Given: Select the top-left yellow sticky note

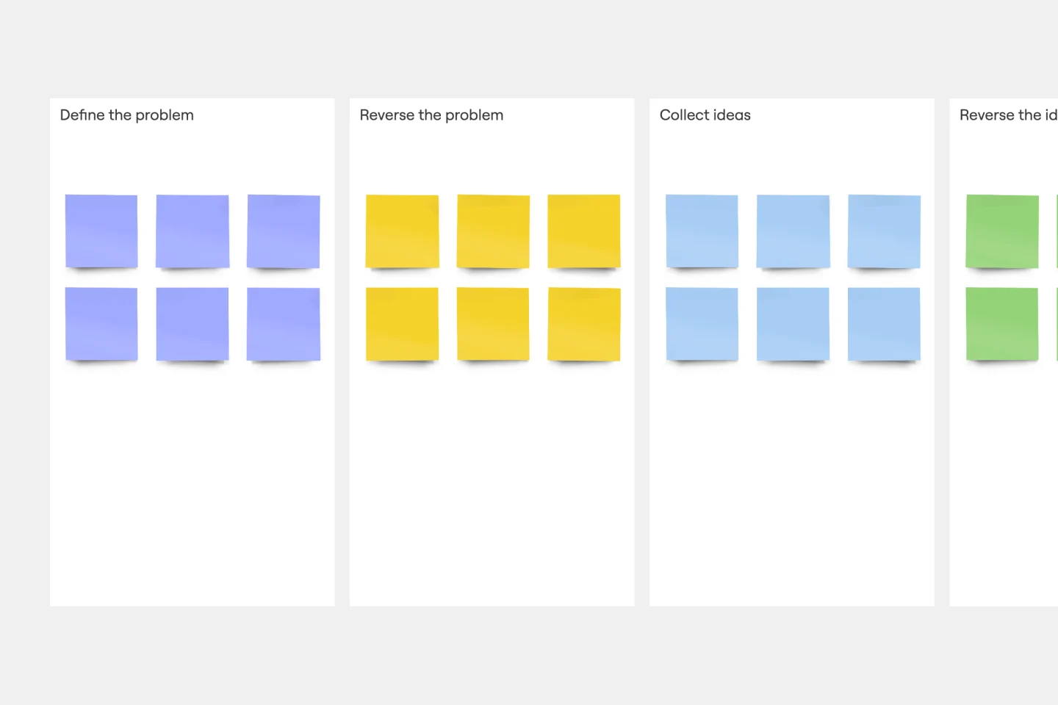Looking at the screenshot, I should coord(402,231).
